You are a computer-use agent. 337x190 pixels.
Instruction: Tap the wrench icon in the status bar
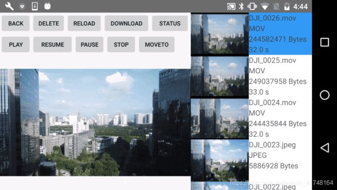(x=9, y=6)
